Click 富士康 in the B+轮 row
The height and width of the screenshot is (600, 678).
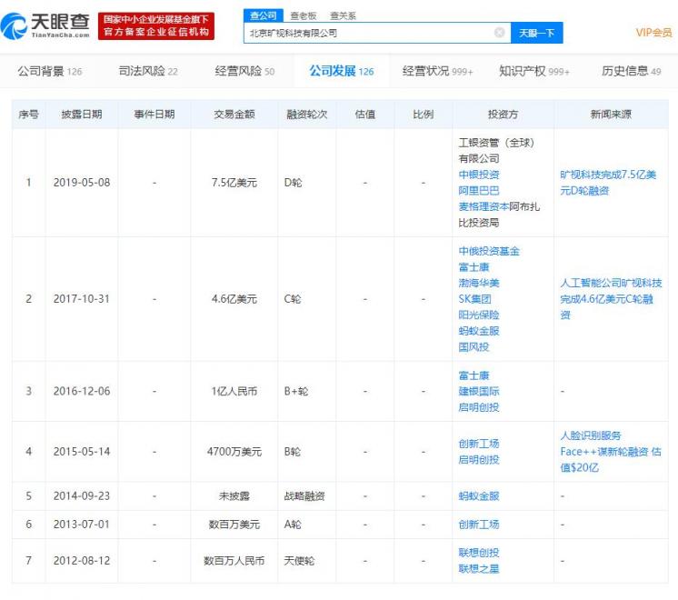tap(474, 375)
